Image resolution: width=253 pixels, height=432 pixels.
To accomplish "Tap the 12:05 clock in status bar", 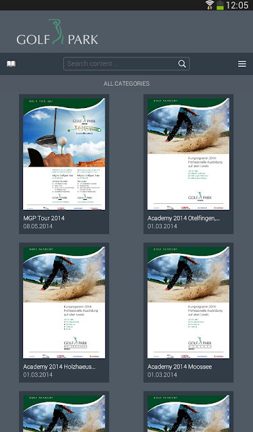I will 237,5.
